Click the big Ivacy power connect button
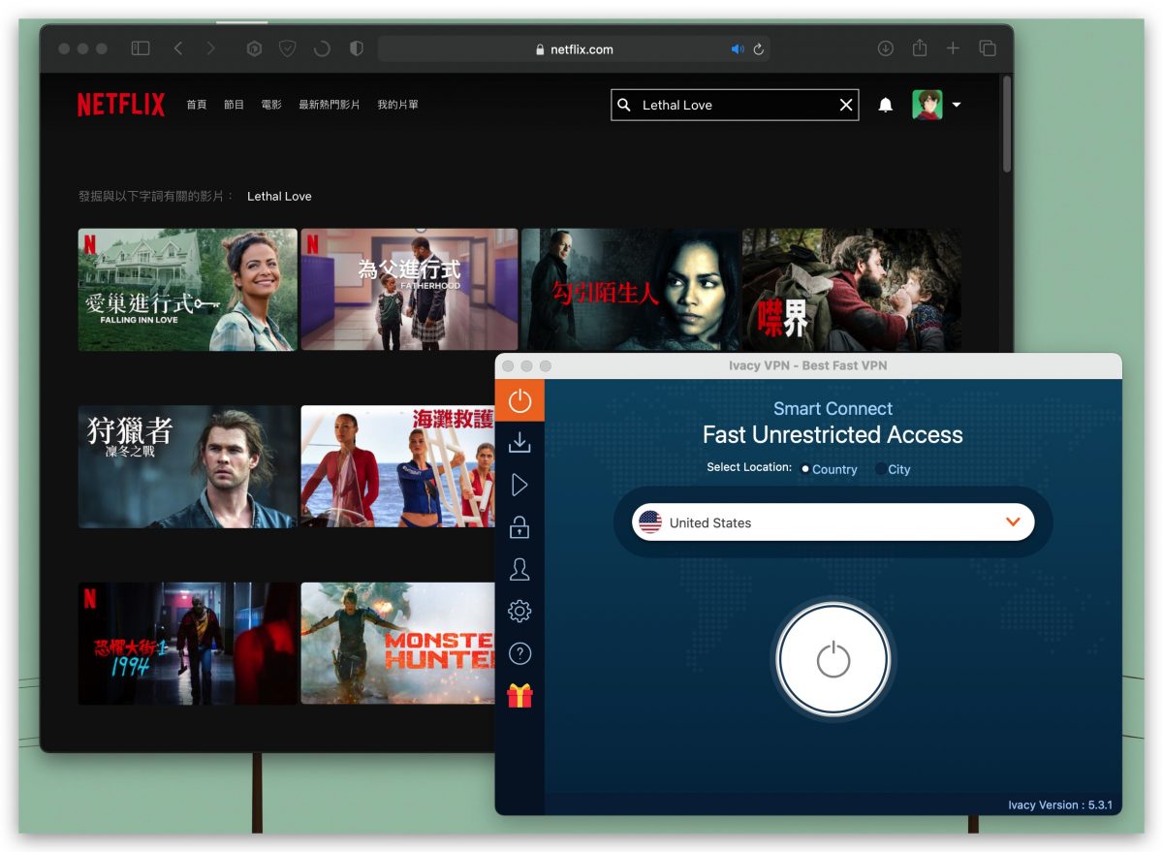Screen dimensions: 1163x852 pos(833,659)
